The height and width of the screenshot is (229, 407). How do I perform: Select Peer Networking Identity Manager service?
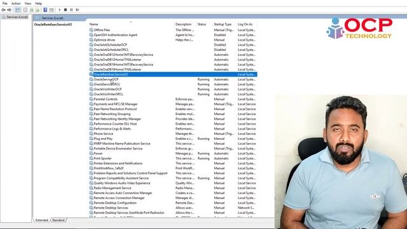117,119
